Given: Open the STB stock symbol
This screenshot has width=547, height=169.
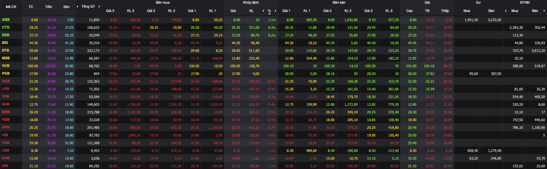Looking at the screenshot, I should (x=6, y=50).
